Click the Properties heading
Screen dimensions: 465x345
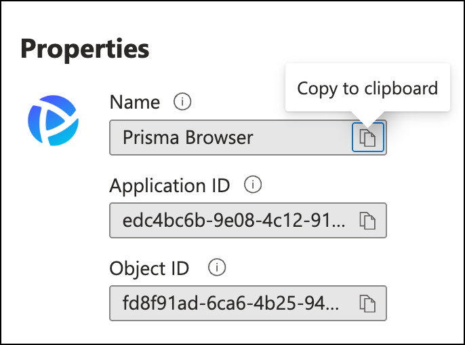[x=85, y=50]
